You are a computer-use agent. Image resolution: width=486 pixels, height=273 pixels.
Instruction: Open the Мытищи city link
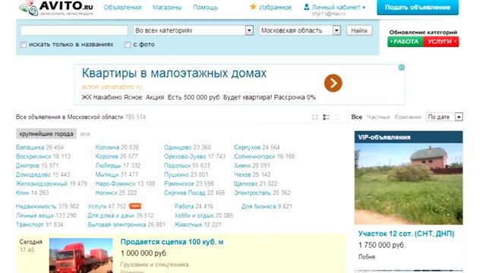pos(108,174)
